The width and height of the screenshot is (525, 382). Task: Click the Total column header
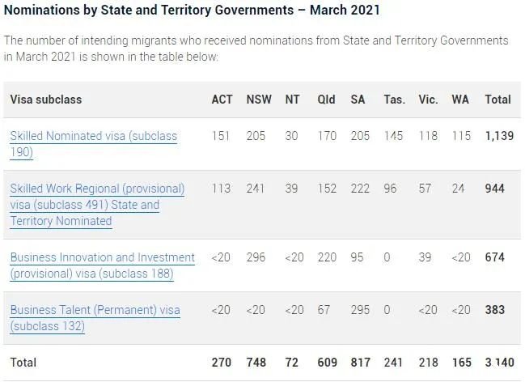coord(497,100)
